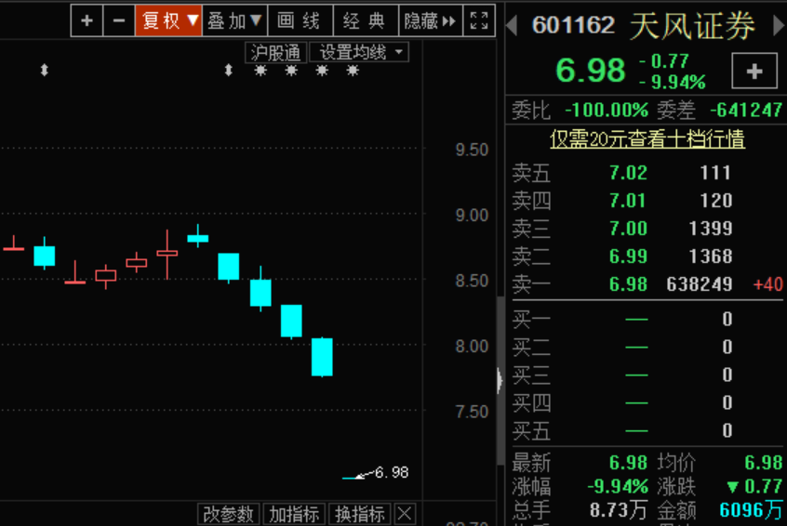
Task: Add 天风证券 to watchlist plus button
Action: (754, 72)
